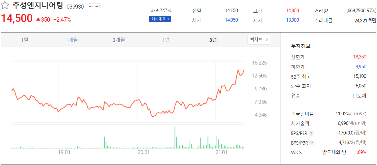Click the EPS/PER value -170/0.0
Image resolution: width=377 pixels, height=165 pixels.
pos(345,133)
